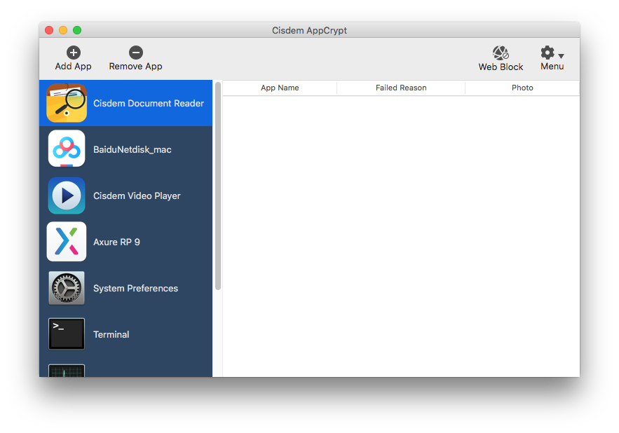
Task: Select the System Preferences gear icon
Action: coord(67,288)
